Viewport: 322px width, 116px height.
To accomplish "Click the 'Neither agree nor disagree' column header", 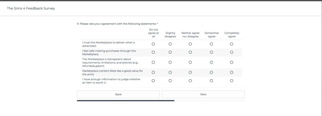I will (x=190, y=35).
